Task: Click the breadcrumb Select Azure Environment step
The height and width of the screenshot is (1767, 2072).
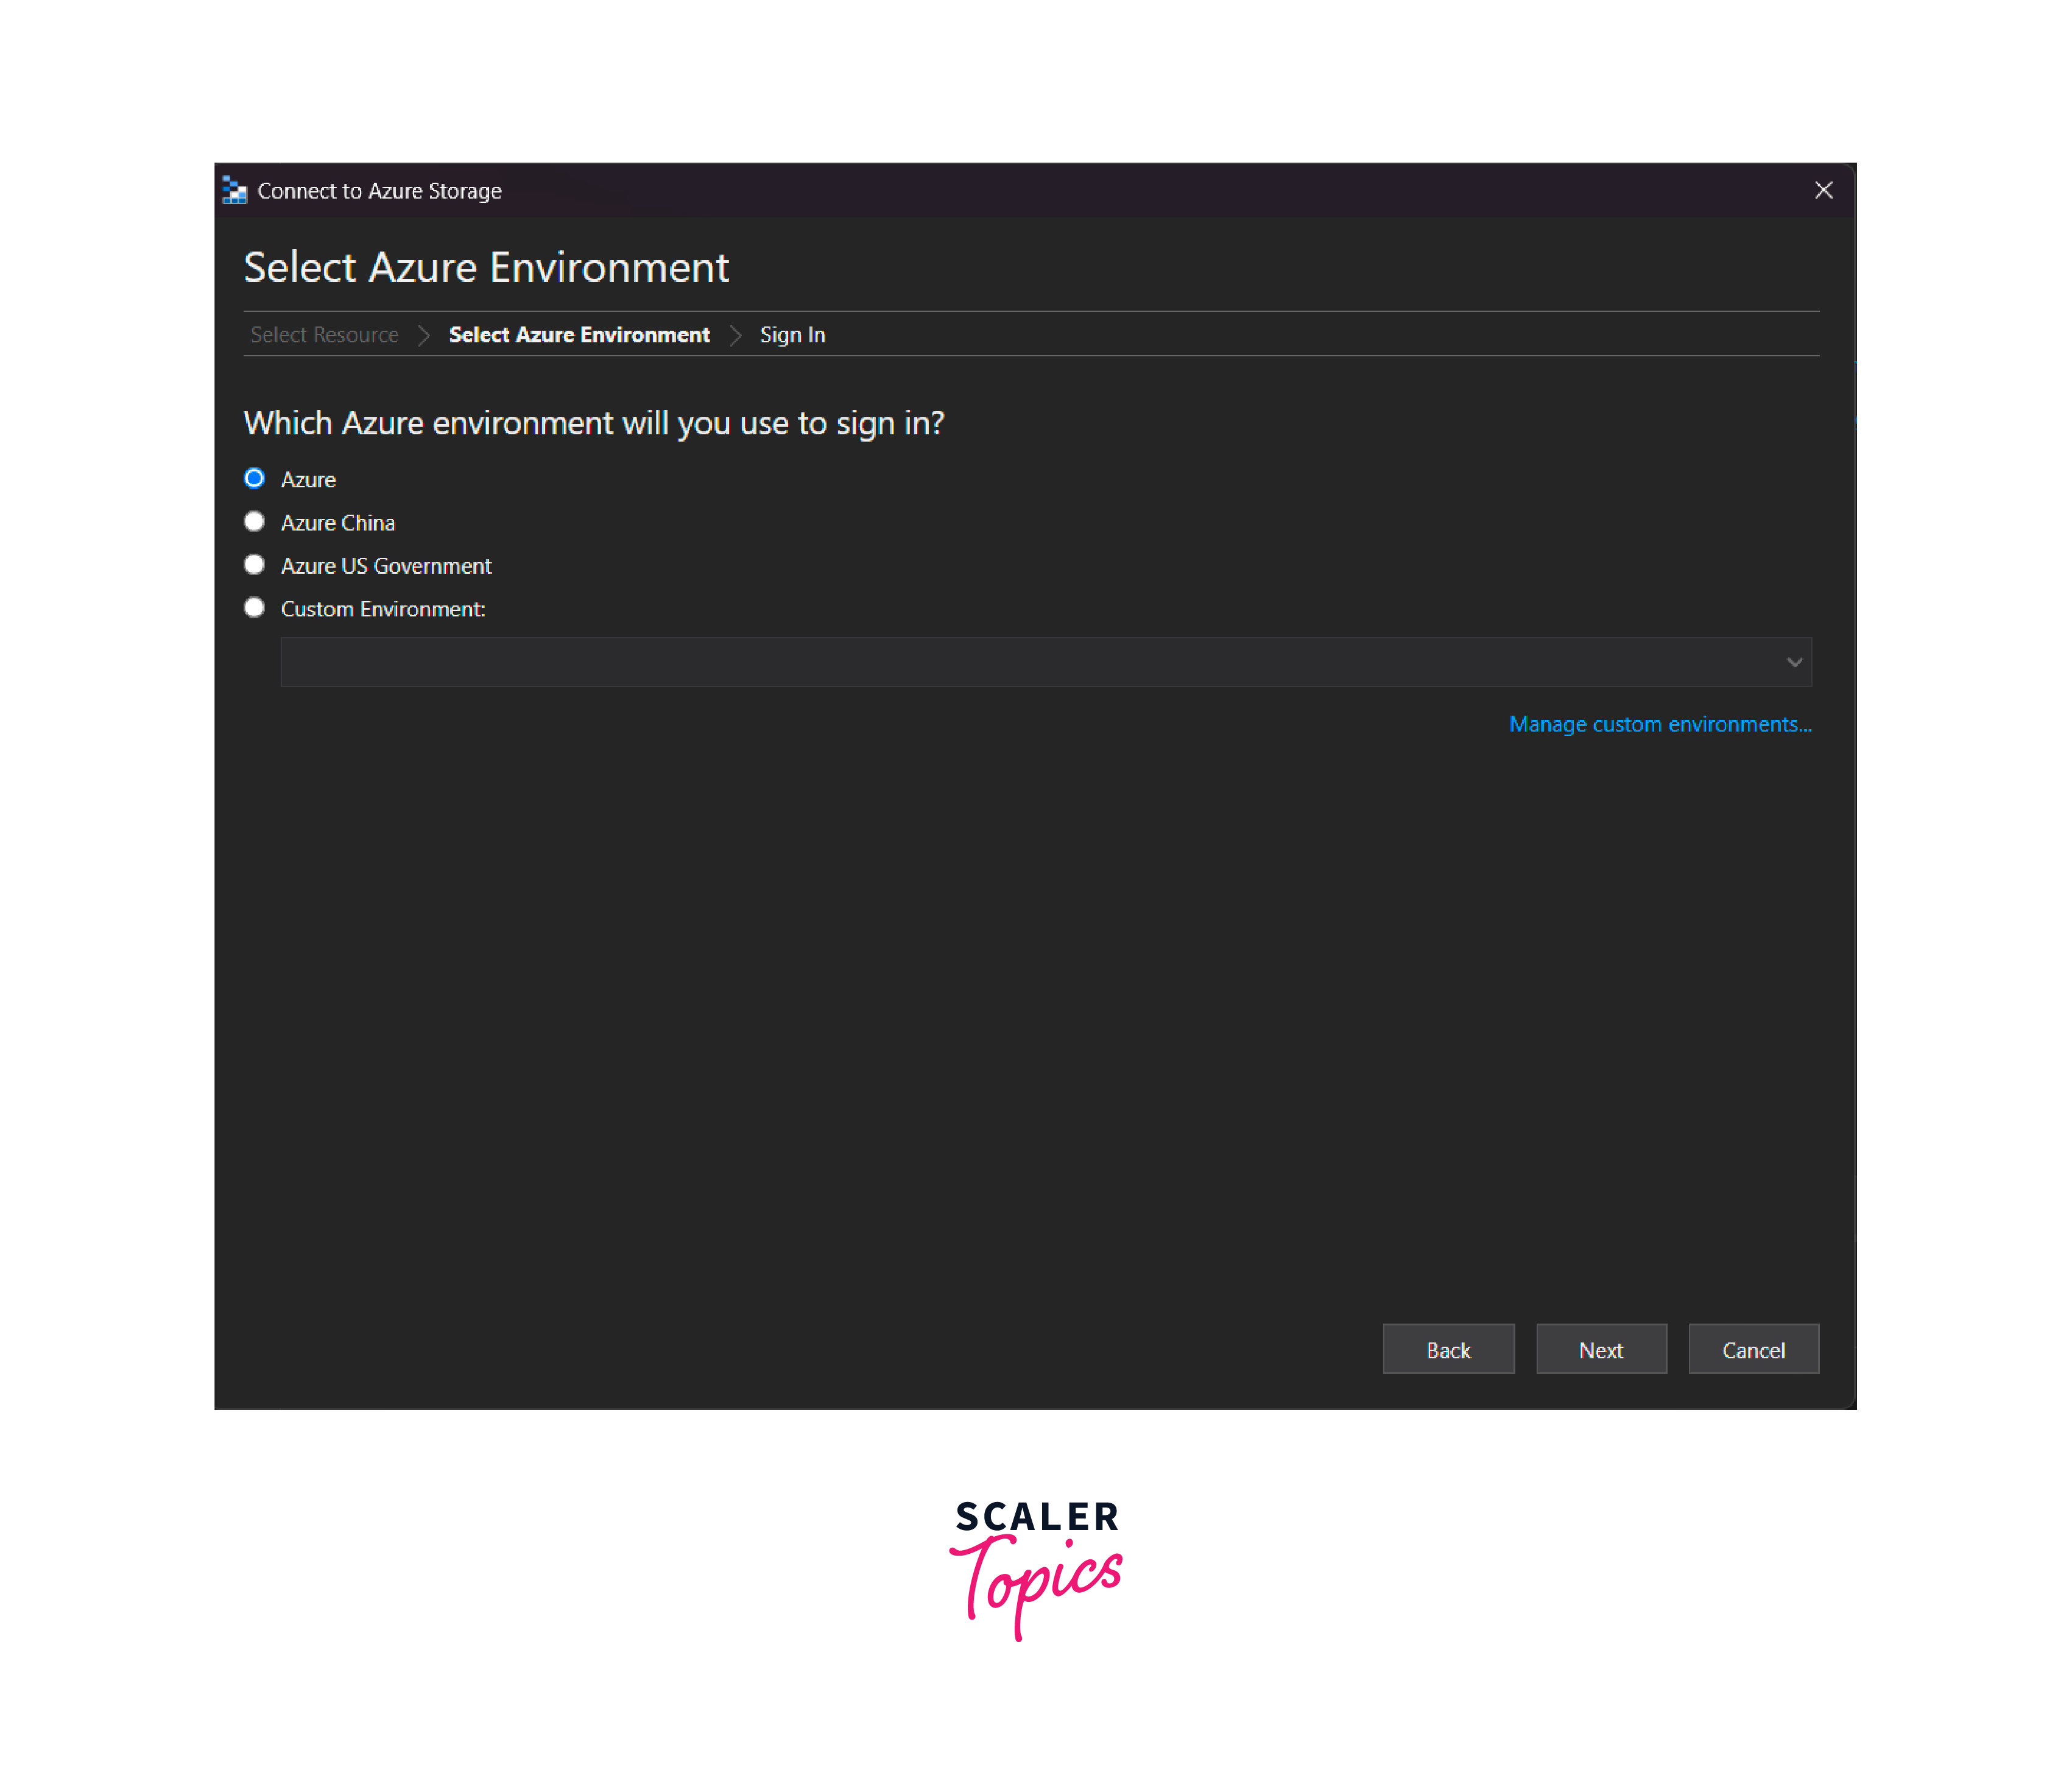Action: tap(579, 333)
